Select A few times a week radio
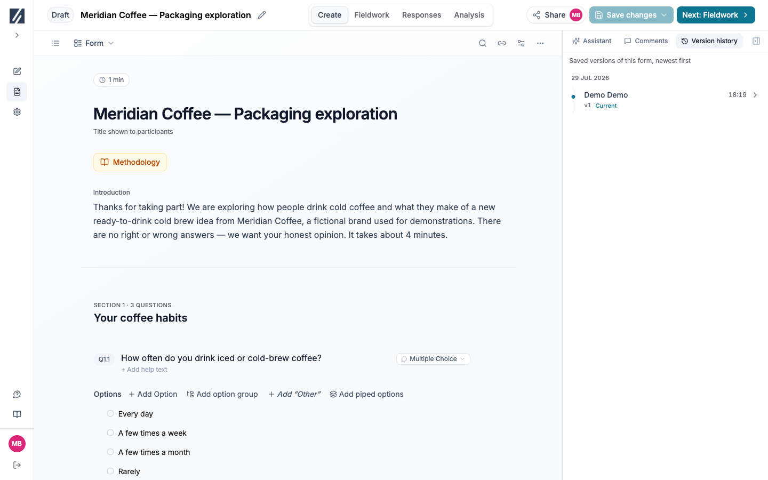768x480 pixels. pyautogui.click(x=110, y=433)
